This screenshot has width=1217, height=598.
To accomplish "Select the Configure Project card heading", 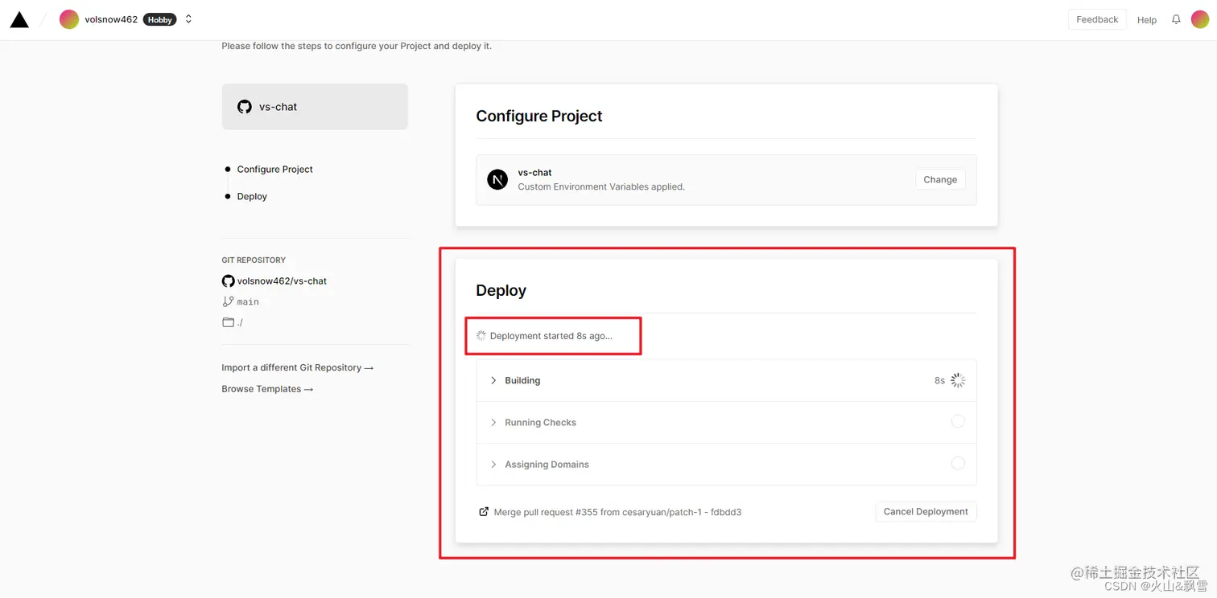I will click(539, 116).
